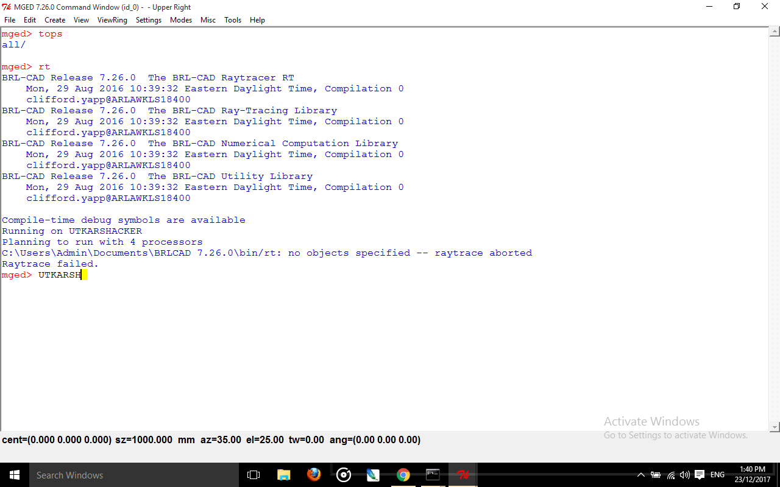The width and height of the screenshot is (780, 487).
Task: Restore down the MGED Command Window
Action: tap(737, 7)
